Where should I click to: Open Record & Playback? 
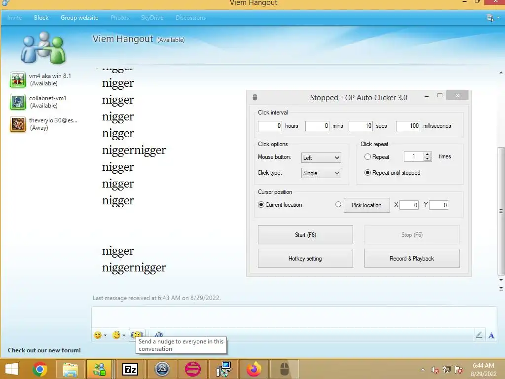pos(412,259)
